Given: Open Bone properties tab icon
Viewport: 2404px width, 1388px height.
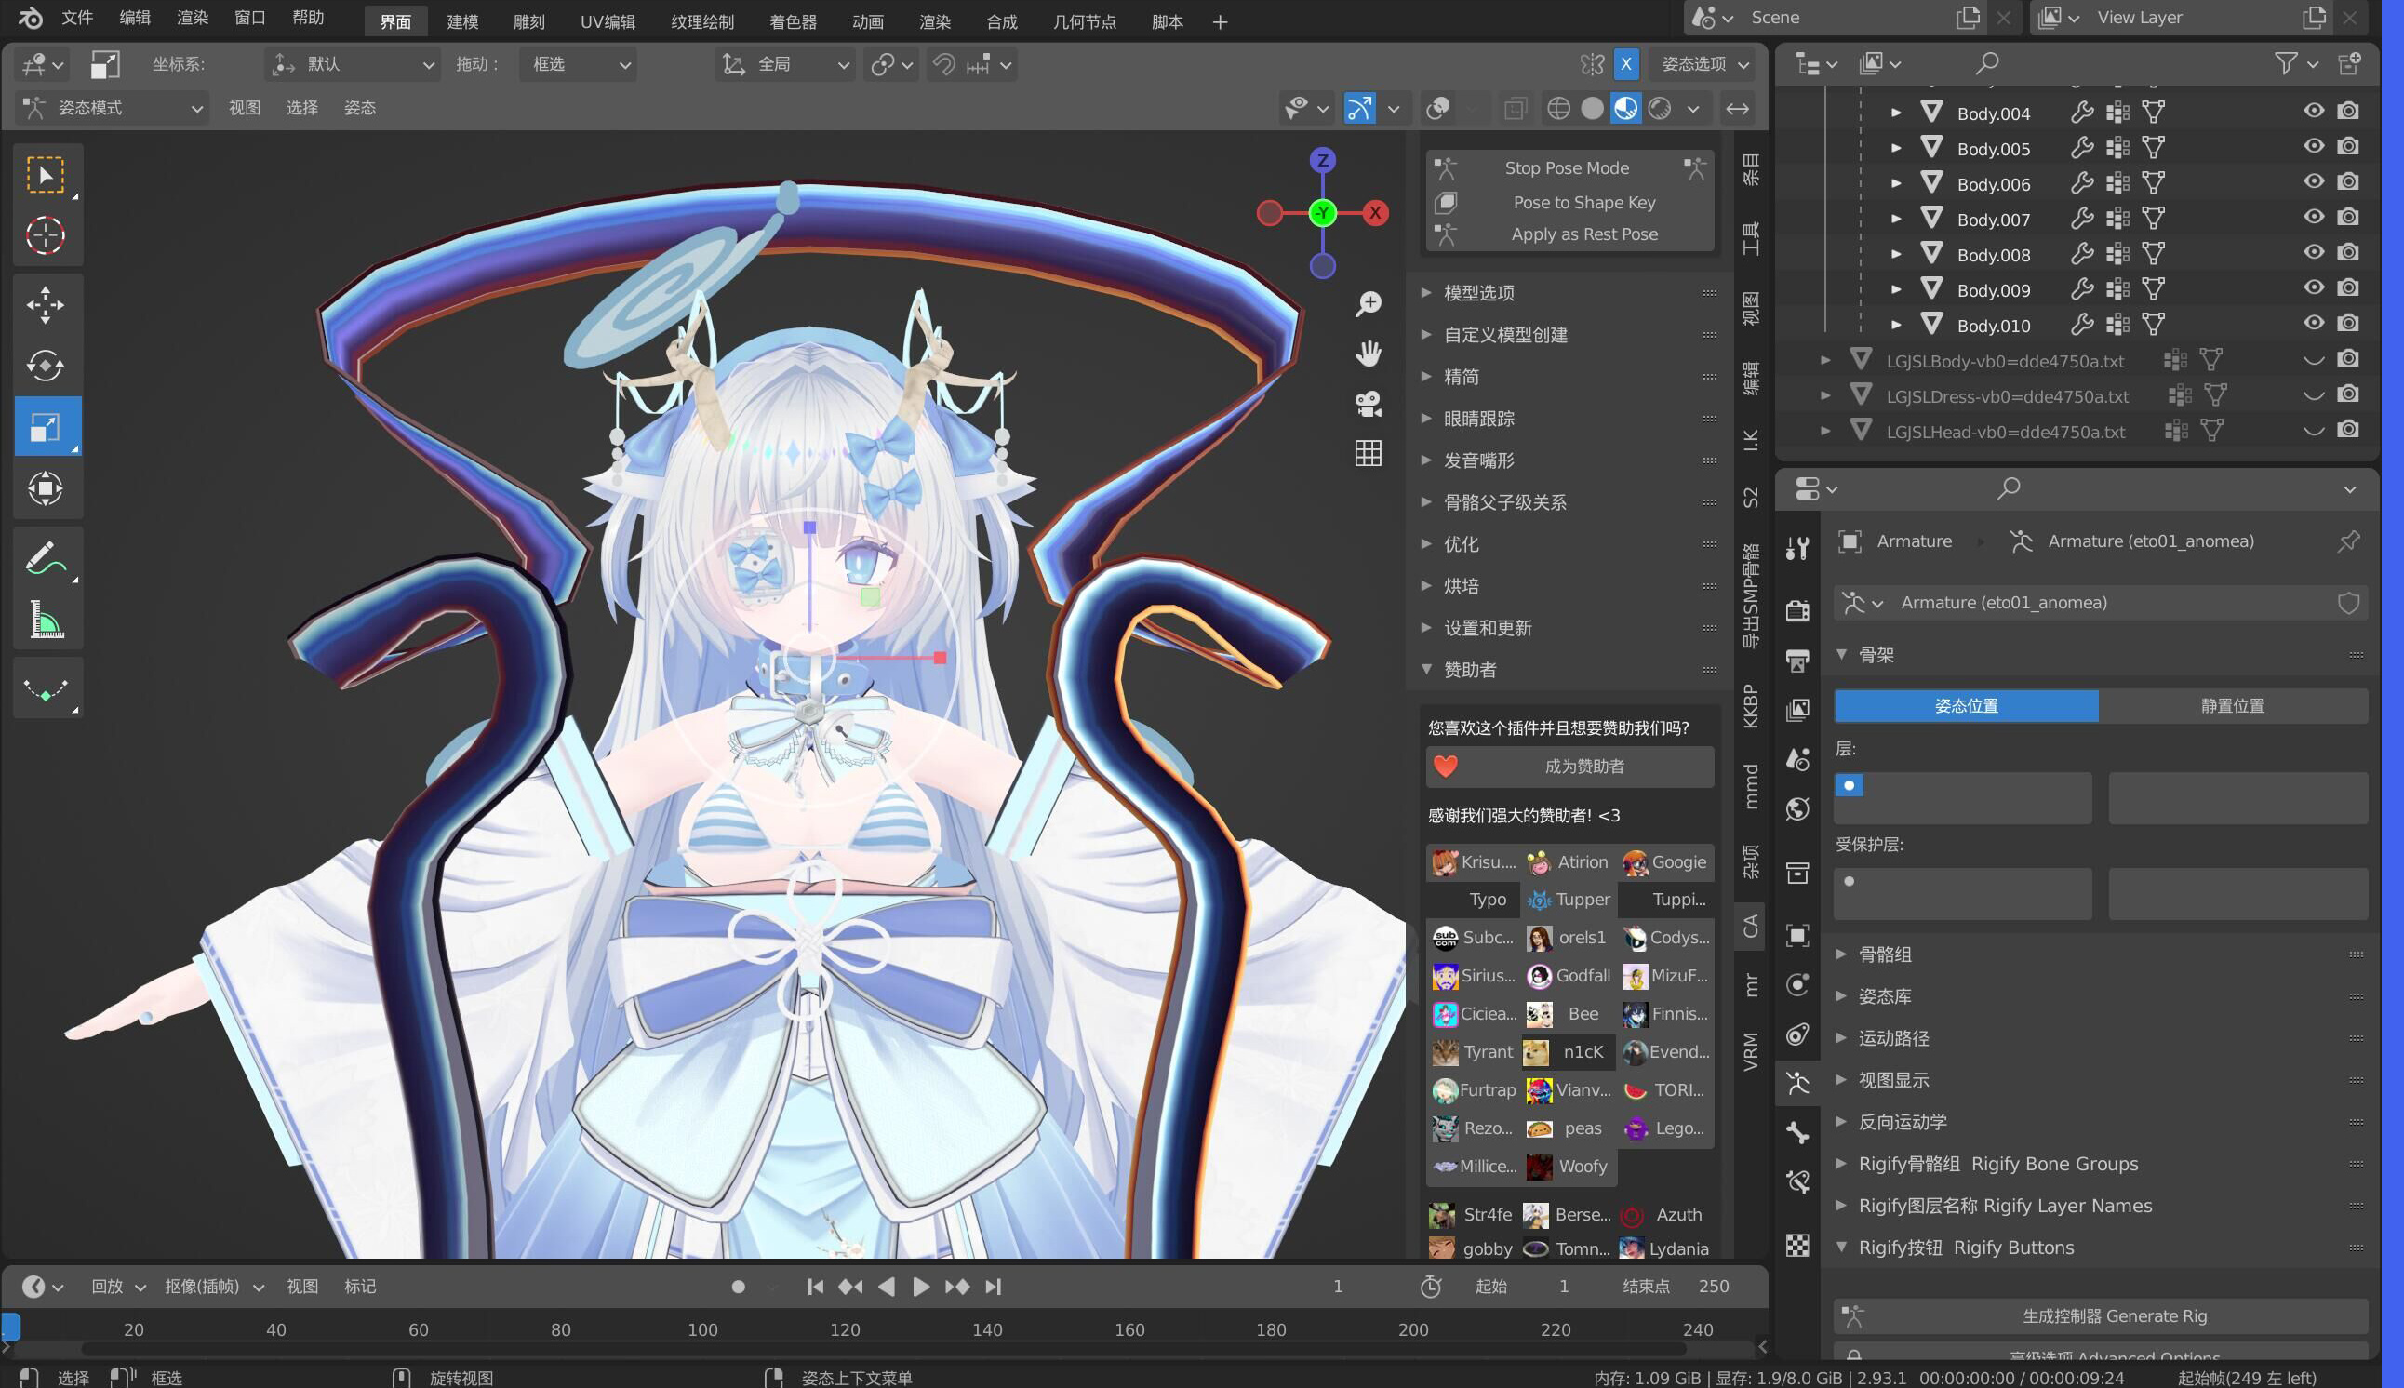Looking at the screenshot, I should tap(1797, 1132).
